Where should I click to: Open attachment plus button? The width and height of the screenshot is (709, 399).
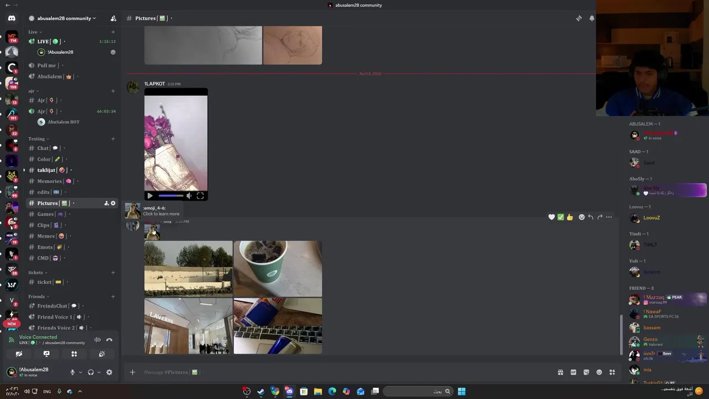(x=132, y=372)
